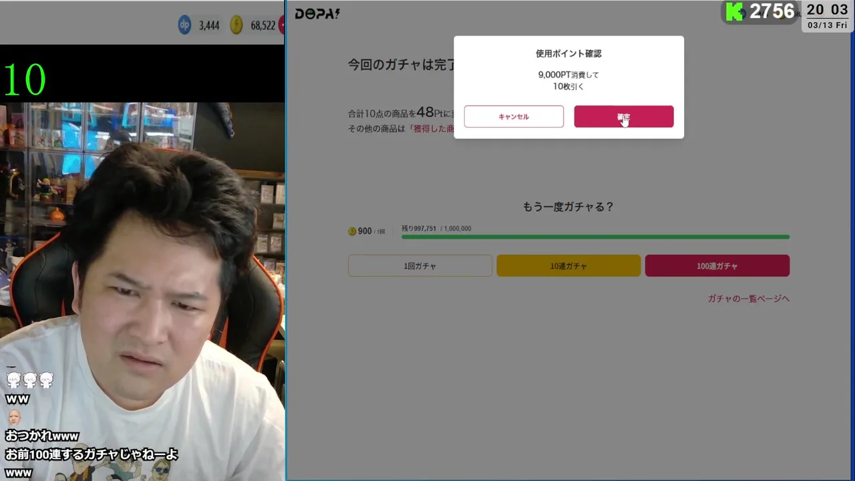The height and width of the screenshot is (481, 855).
Task: Start the 10連ガチャ draw
Action: tap(568, 266)
